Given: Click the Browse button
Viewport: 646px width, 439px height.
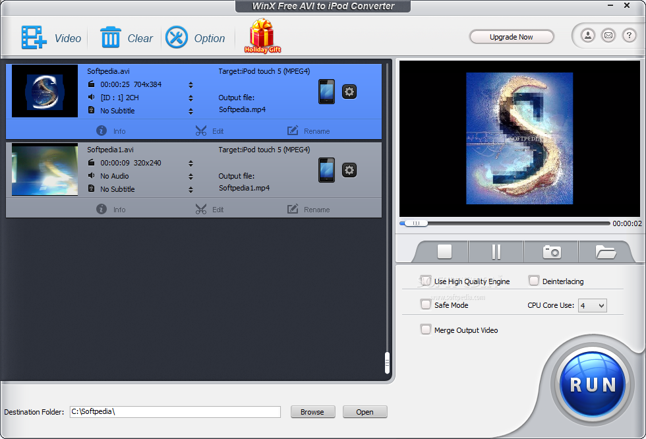Looking at the screenshot, I should 312,412.
